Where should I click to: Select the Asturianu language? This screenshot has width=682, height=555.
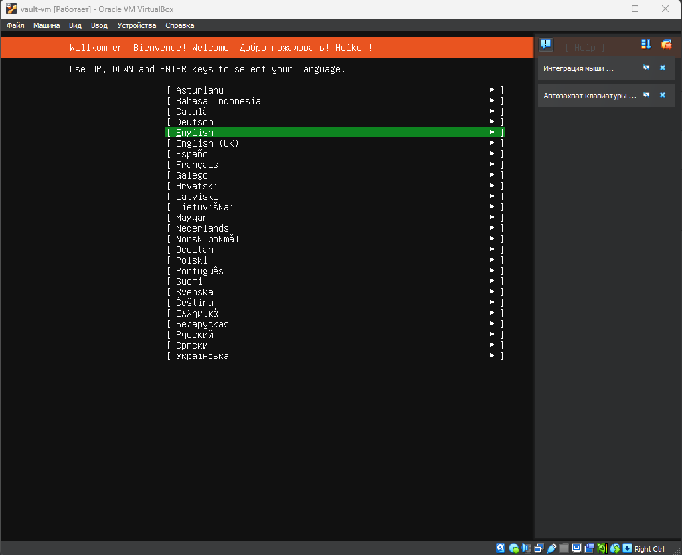coord(335,90)
